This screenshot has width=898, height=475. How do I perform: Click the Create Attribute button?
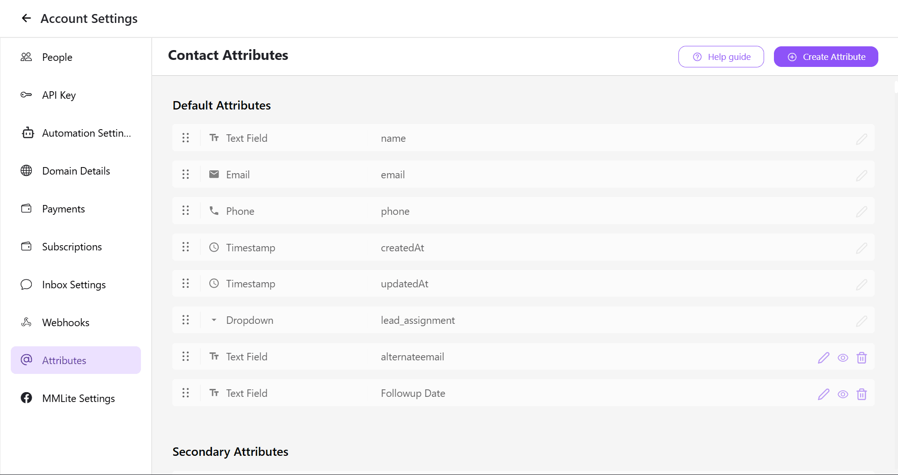(825, 57)
